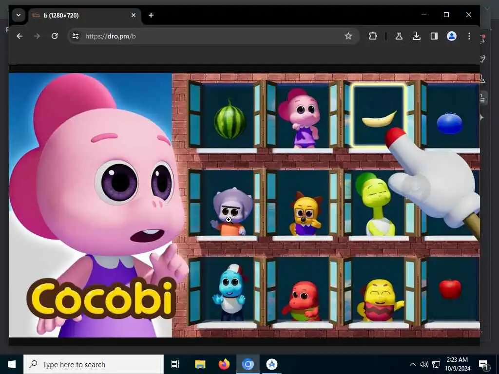Click the forward navigation arrow

click(x=37, y=36)
